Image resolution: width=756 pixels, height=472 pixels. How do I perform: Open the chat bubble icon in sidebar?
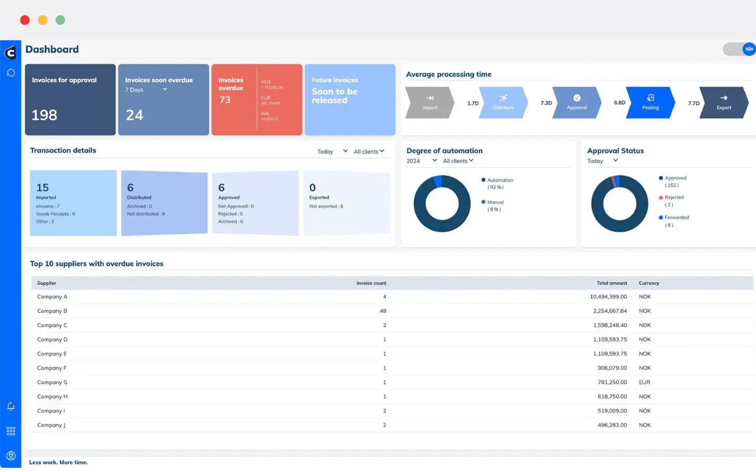coord(10,73)
